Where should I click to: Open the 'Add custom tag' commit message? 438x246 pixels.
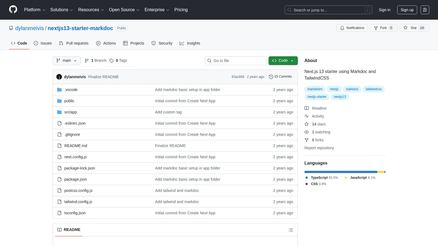pyautogui.click(x=168, y=112)
